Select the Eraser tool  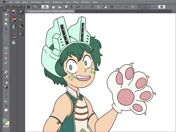click(6, 72)
